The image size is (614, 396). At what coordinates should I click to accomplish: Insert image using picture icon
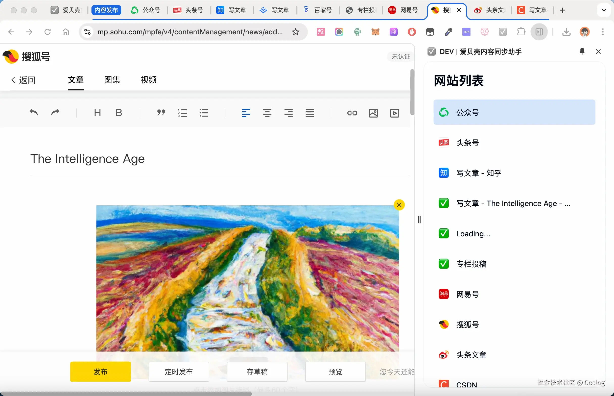[373, 113]
